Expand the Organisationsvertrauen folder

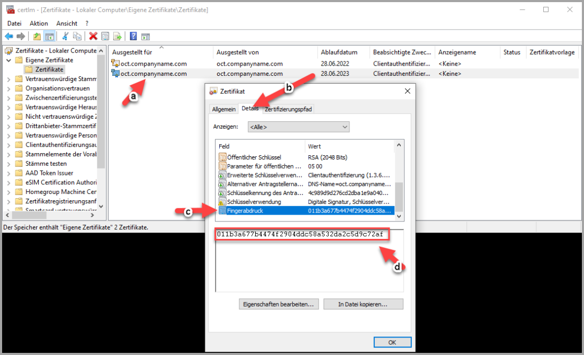(x=8, y=88)
